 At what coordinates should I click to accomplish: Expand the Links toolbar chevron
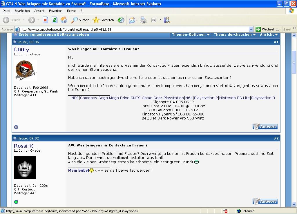[x=295, y=28]
